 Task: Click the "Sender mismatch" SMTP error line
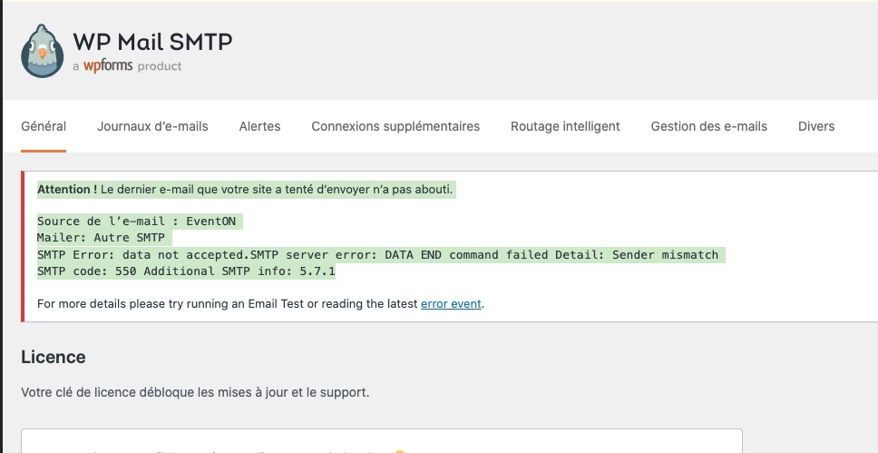[x=377, y=255]
